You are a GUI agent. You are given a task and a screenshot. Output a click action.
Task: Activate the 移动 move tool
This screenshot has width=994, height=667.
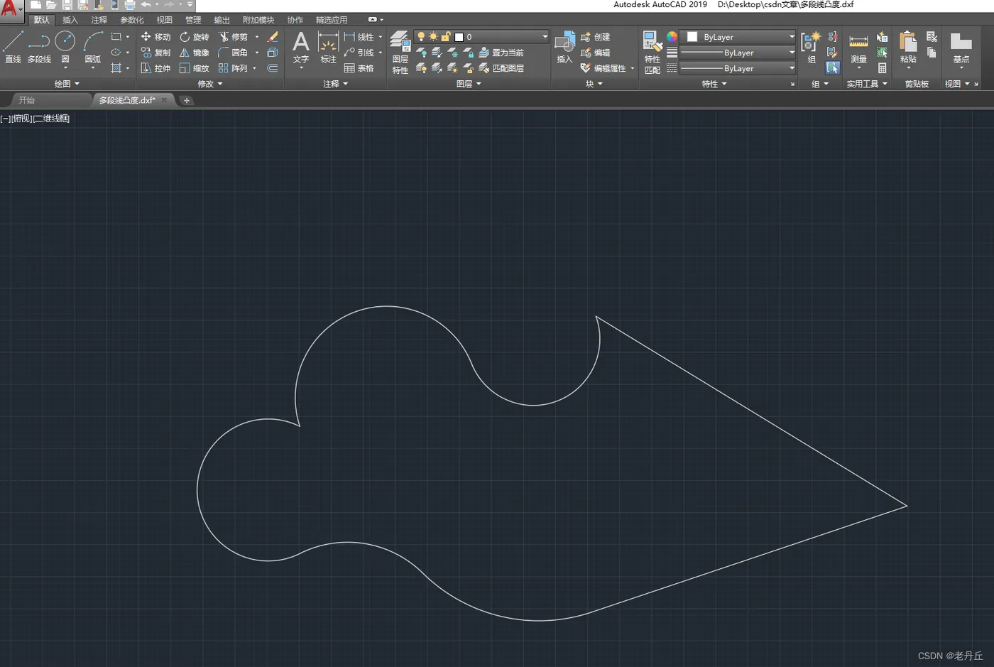[155, 36]
